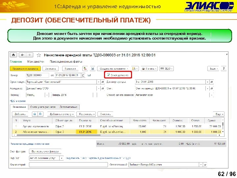Screen dimensions: 237x178
Task: Open the calendar picker next to the date field
Action: click(83, 75)
